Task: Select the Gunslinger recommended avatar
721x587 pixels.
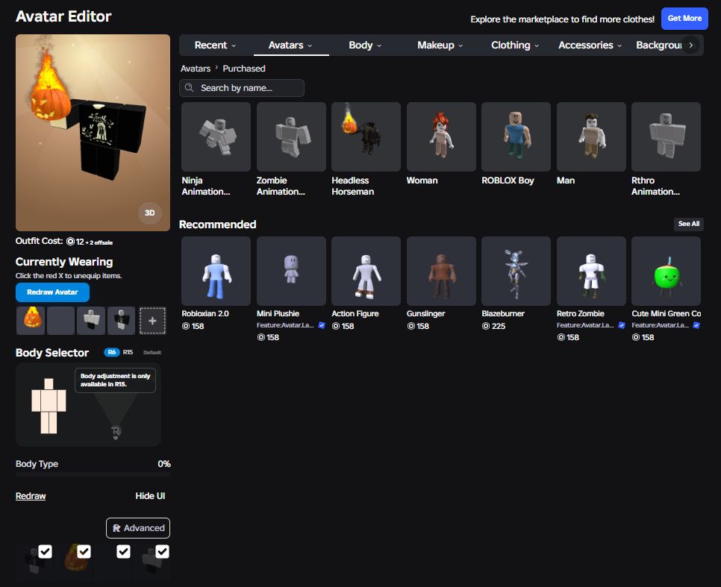Action: tap(441, 271)
